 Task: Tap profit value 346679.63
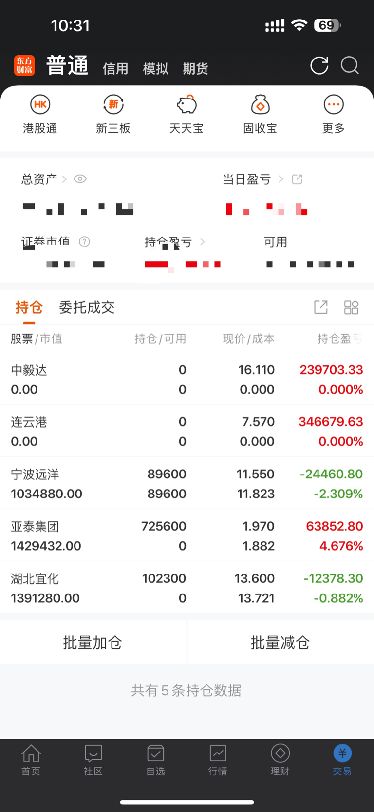pos(331,422)
